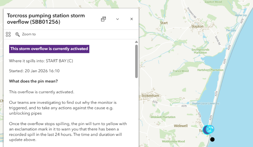
Task: Click the Start village label on map
Action: click(164, 23)
